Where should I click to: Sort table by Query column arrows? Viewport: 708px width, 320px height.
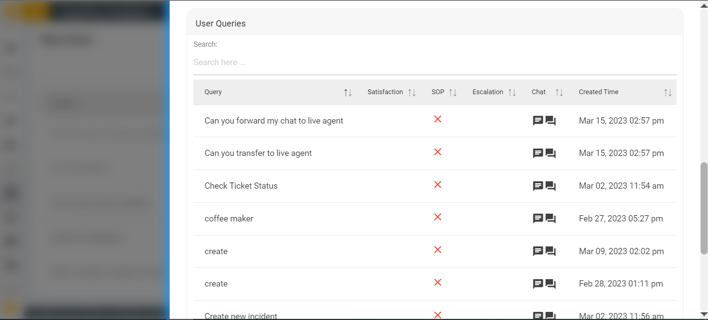point(348,92)
